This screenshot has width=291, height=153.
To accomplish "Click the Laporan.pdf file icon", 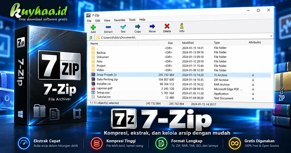I will point(93,88).
